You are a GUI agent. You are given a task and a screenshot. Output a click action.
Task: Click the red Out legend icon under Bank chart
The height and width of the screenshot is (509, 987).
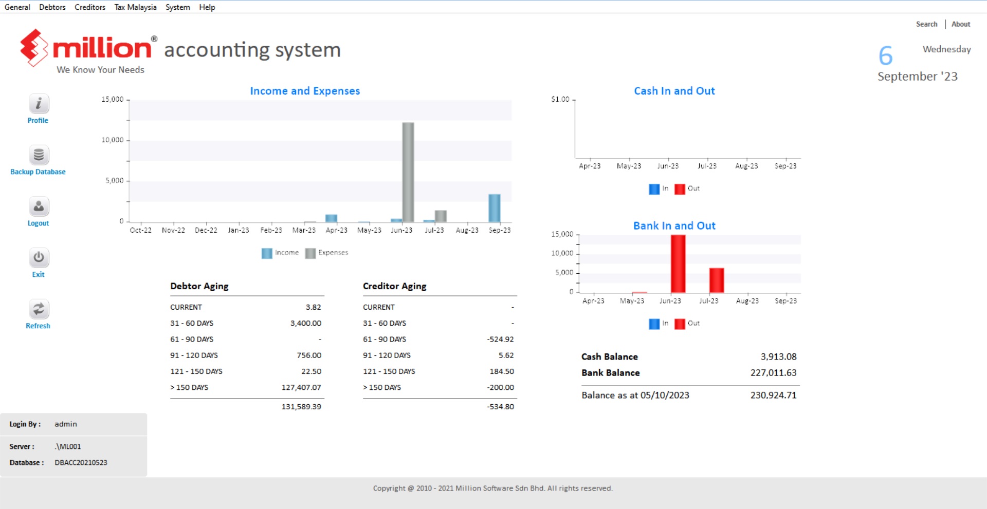click(680, 324)
